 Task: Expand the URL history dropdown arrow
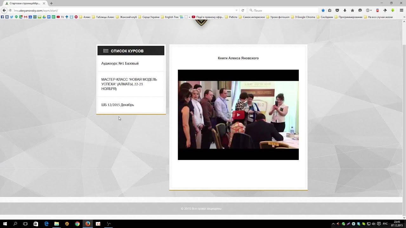pyautogui.click(x=236, y=10)
